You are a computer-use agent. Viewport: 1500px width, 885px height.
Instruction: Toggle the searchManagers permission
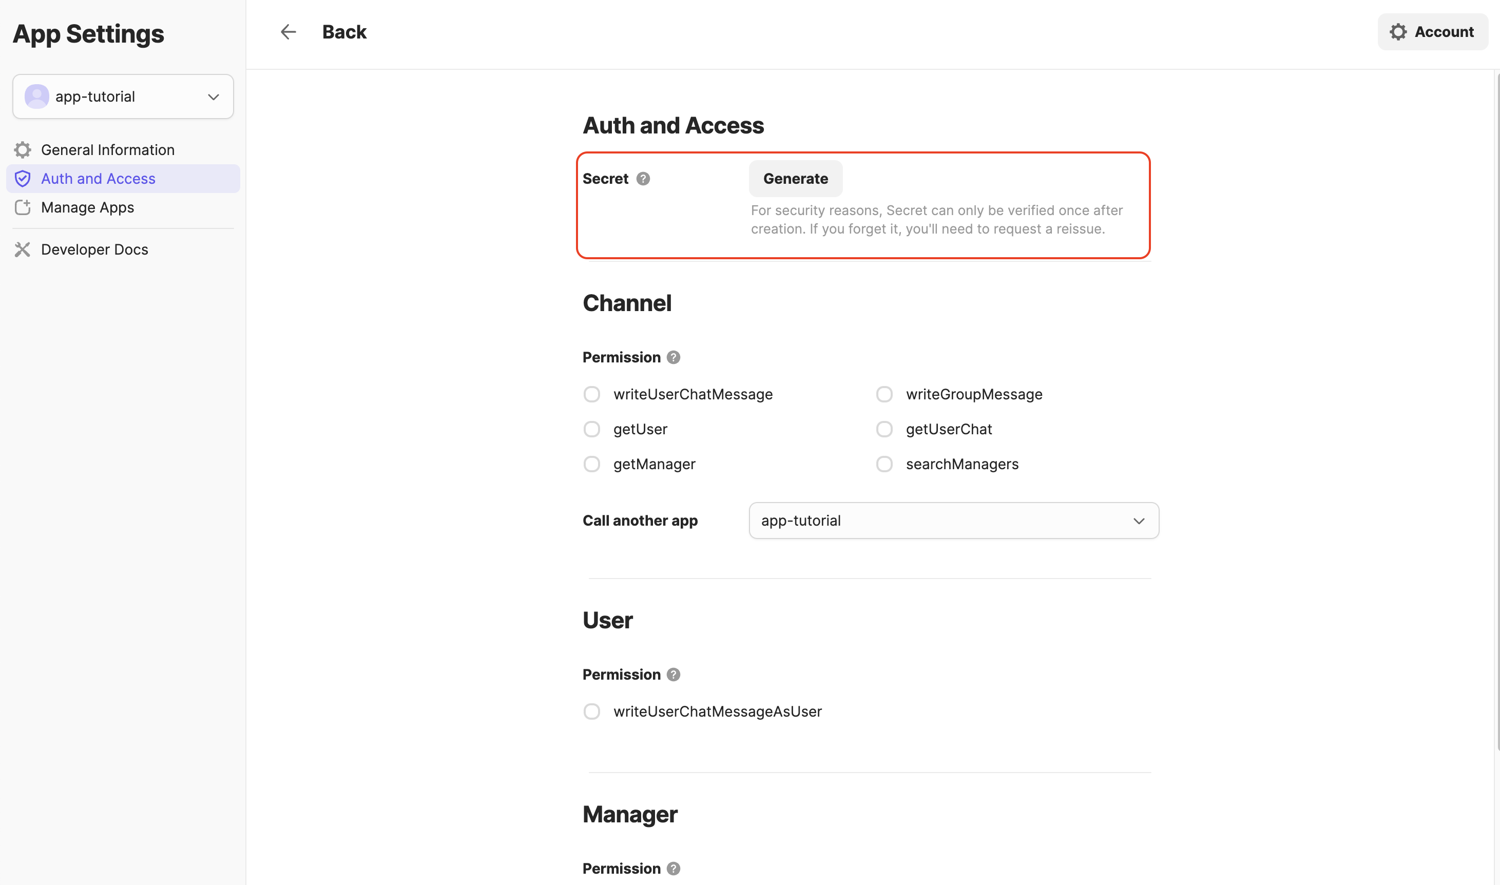(x=884, y=464)
